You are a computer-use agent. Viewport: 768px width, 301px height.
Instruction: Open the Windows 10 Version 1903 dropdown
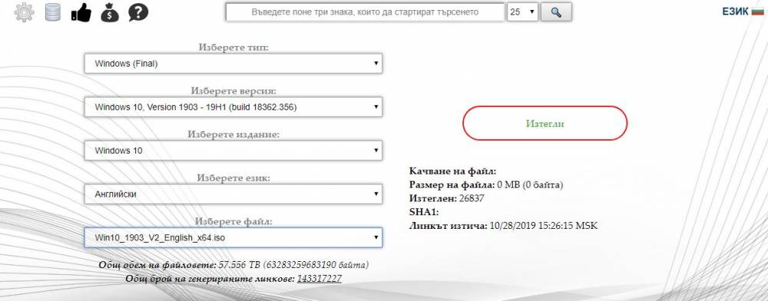pos(233,107)
